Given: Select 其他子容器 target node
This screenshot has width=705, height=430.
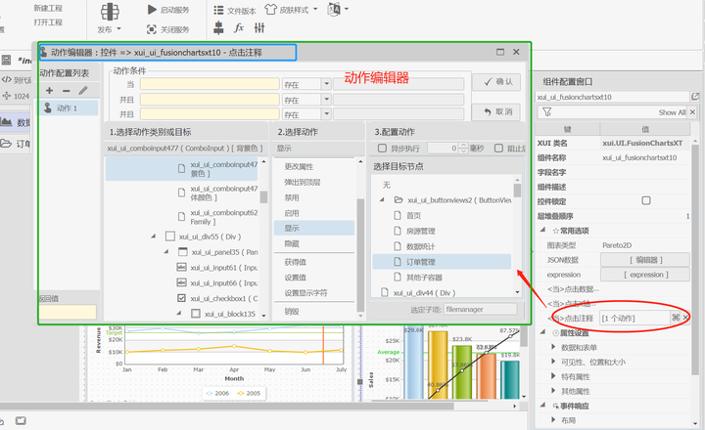Looking at the screenshot, I should point(424,278).
